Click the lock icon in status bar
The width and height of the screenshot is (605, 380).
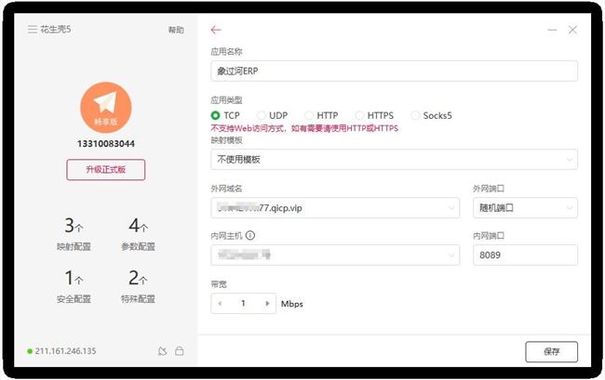point(180,351)
